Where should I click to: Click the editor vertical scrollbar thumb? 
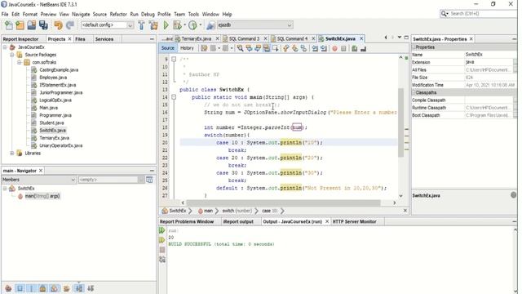(400, 122)
